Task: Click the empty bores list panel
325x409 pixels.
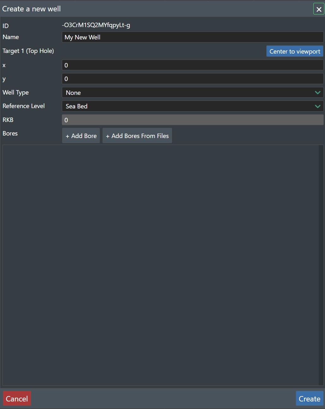Action: [x=160, y=265]
